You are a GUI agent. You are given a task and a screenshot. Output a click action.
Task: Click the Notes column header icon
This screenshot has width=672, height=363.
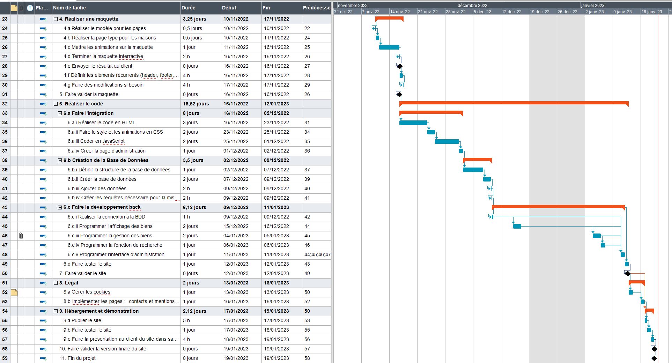(x=14, y=7)
